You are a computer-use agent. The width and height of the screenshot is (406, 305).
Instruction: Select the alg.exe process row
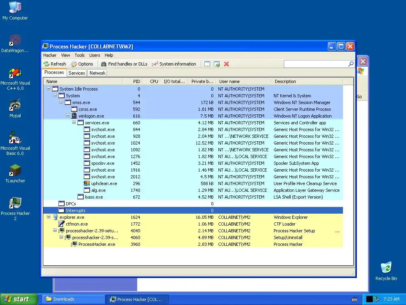pos(193,190)
